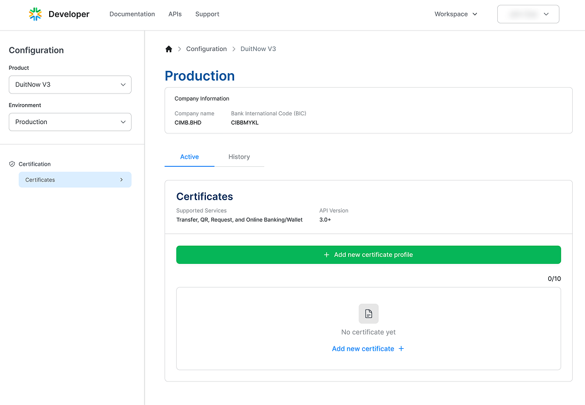Open Support in the top navigation
The width and height of the screenshot is (585, 405).
pyautogui.click(x=207, y=14)
